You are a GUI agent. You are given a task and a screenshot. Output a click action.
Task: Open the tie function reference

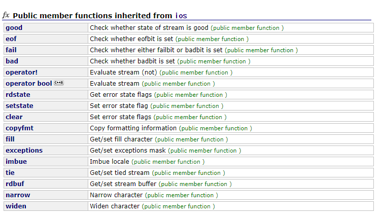(10, 172)
